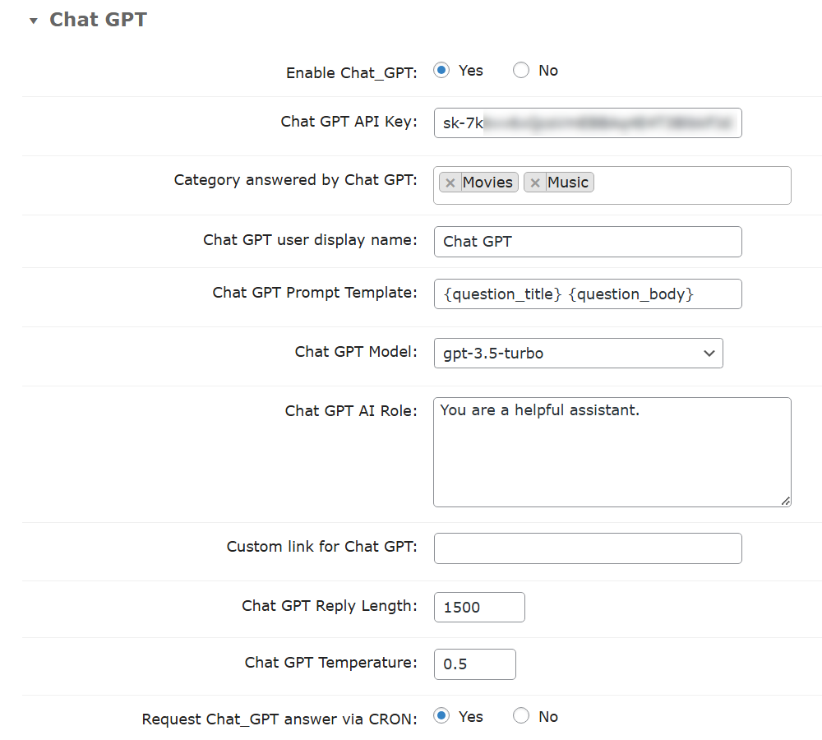
Task: Select No for CRON answer request
Action: coord(521,715)
